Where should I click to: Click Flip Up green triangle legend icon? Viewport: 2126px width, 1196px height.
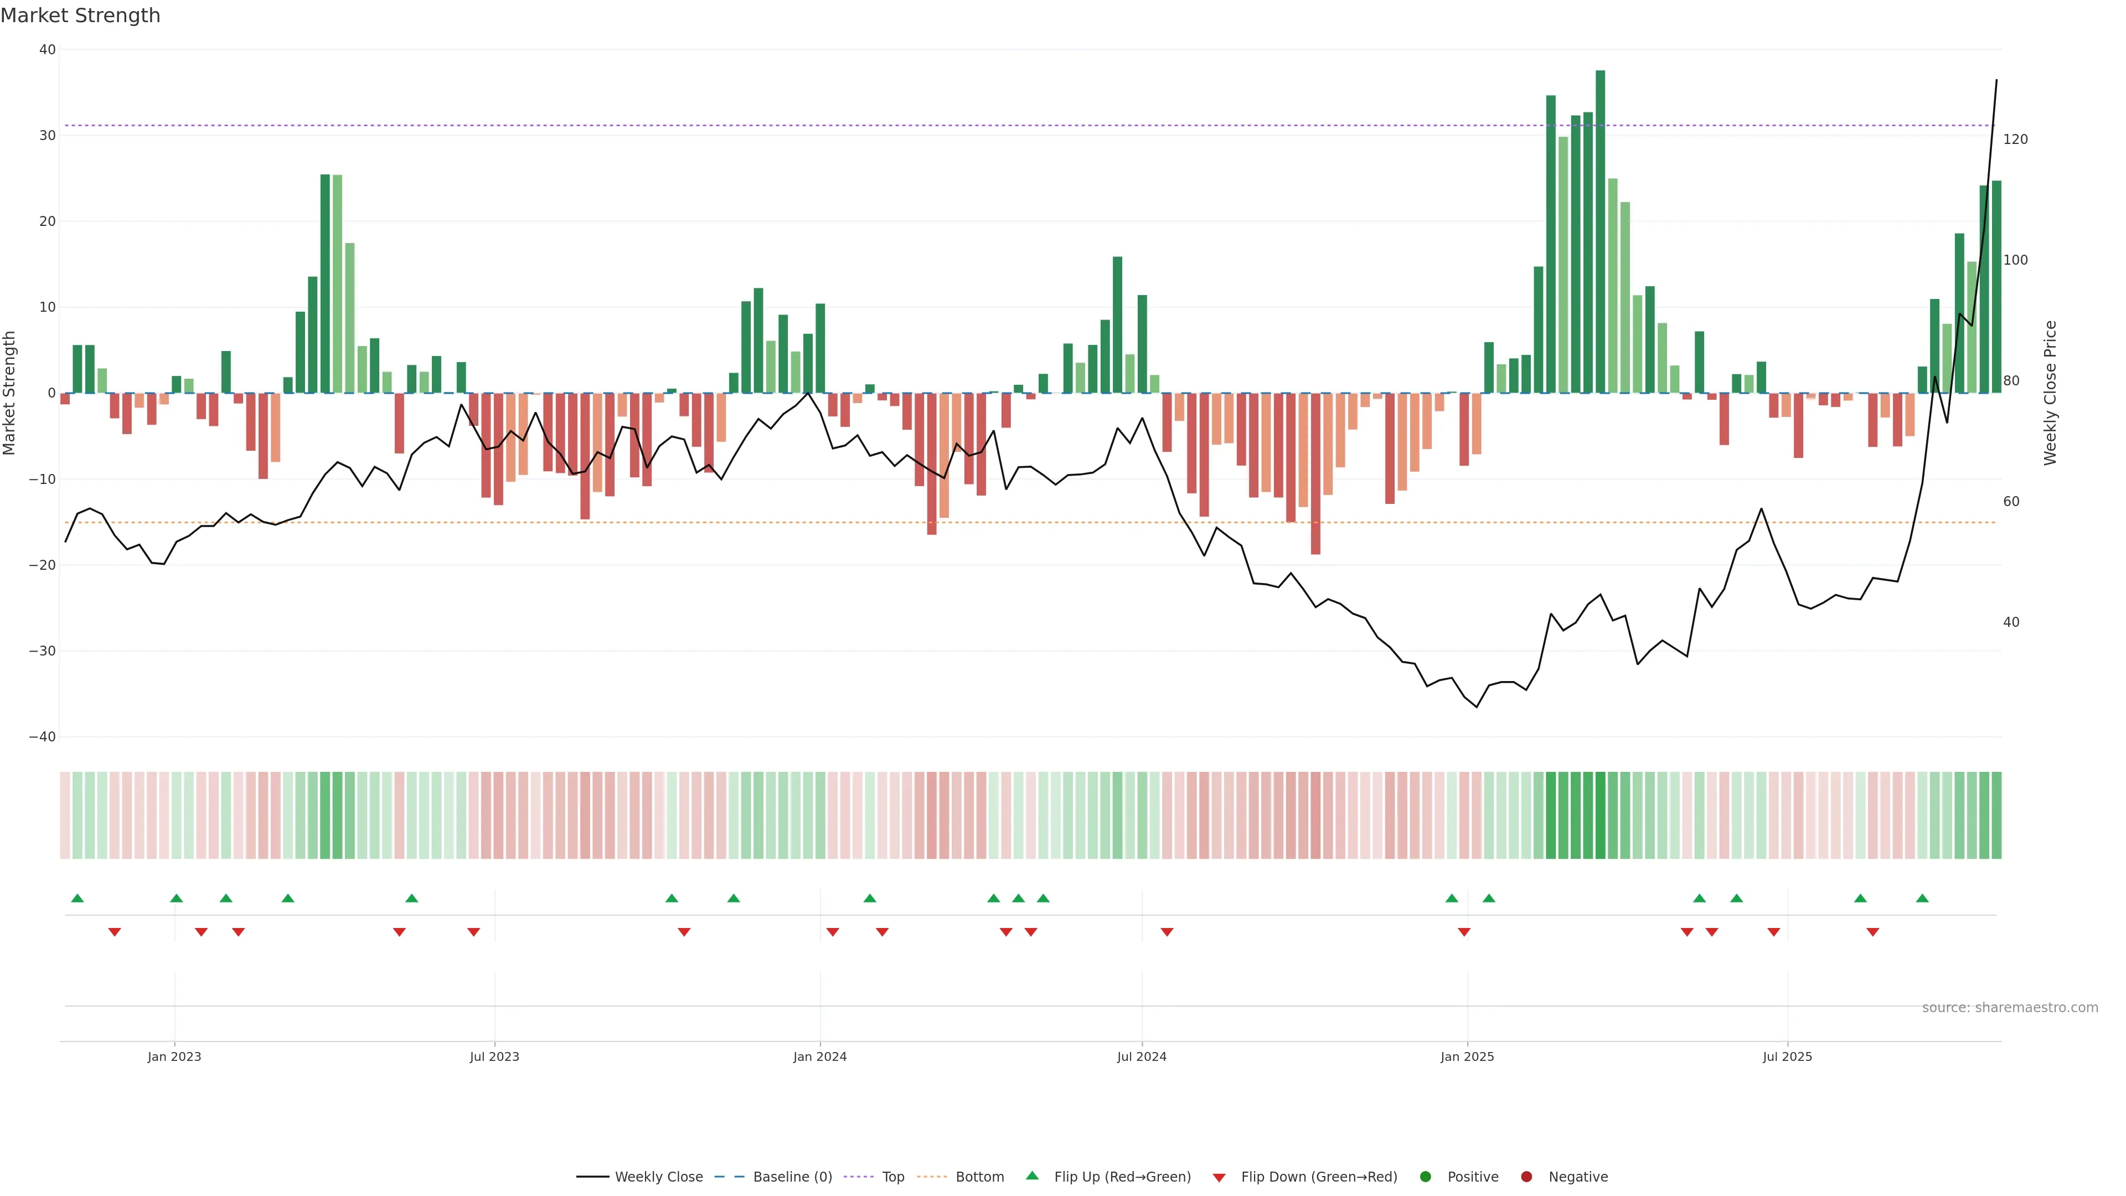coord(1031,1176)
